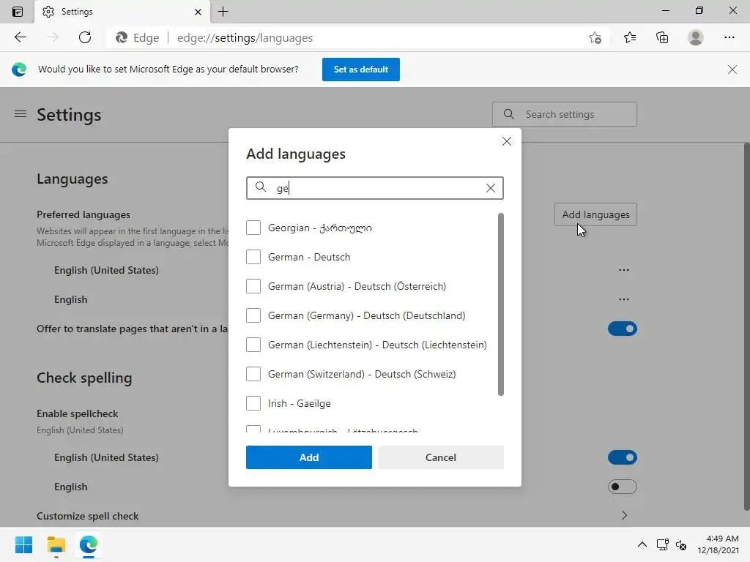Close the Settings tab
Viewport: 750px width, 562px height.
[x=198, y=12]
